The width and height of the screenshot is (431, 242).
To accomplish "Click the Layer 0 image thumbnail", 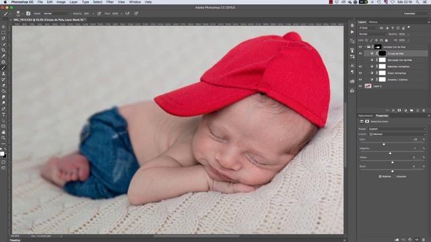I will (x=368, y=86).
